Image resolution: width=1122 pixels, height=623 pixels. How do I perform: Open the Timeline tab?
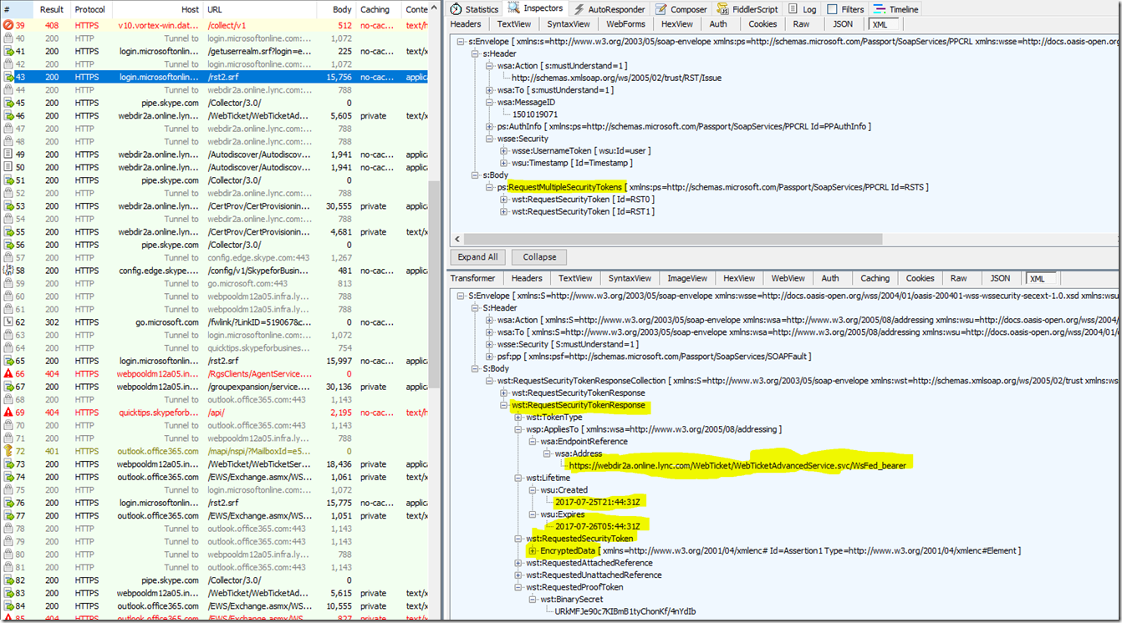coord(896,9)
